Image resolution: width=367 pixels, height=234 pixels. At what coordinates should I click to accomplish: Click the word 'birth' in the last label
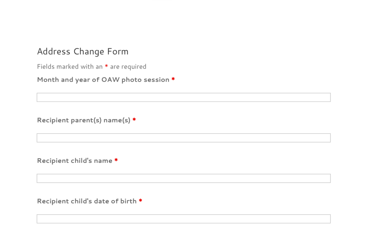click(x=128, y=201)
